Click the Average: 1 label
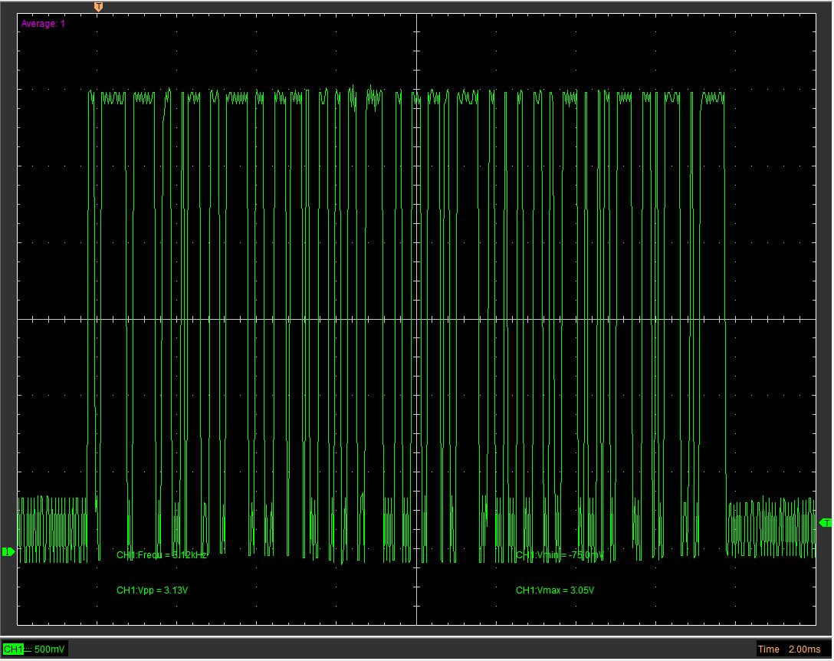 coord(43,24)
